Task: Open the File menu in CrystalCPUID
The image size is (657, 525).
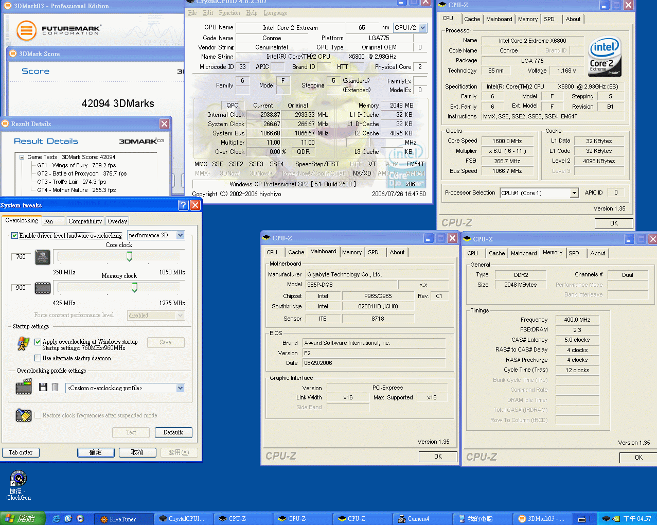Action: pyautogui.click(x=192, y=13)
